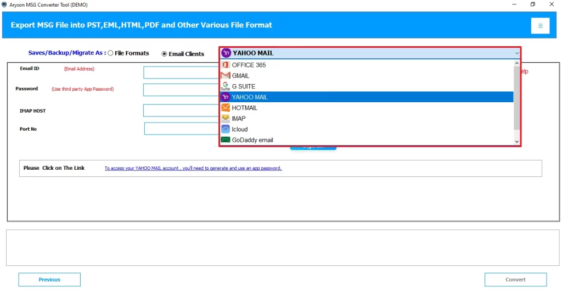Click the Previous button
Image resolution: width=562 pixels, height=300 pixels.
click(49, 280)
